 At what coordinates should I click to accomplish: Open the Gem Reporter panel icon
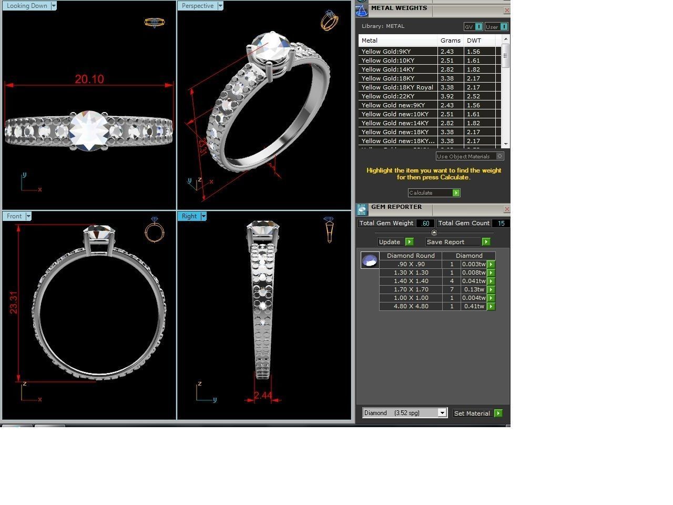click(362, 210)
